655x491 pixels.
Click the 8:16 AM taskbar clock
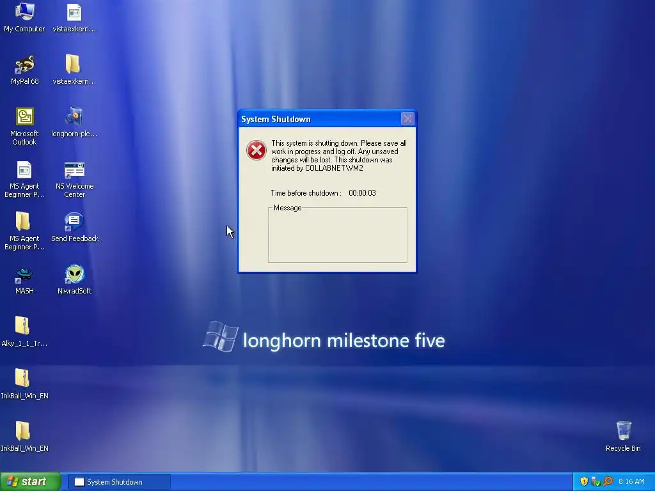click(631, 481)
